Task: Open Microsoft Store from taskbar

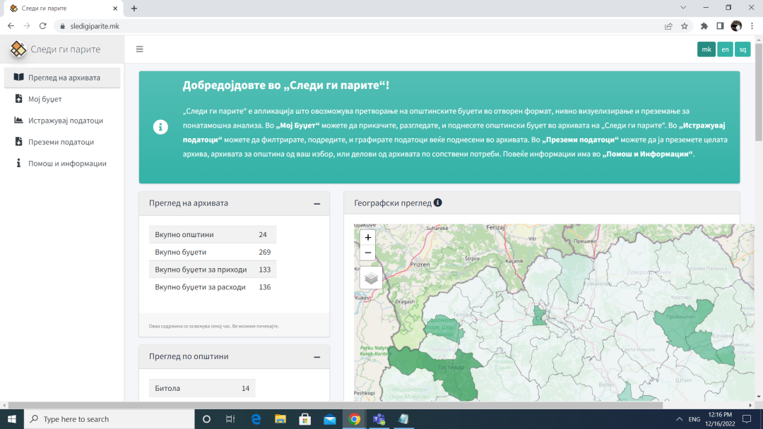Action: [x=305, y=419]
